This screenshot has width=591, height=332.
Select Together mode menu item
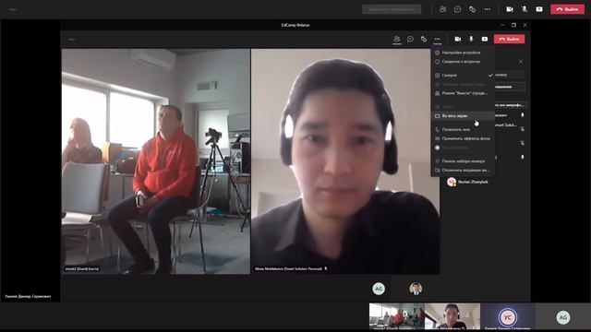(463, 93)
